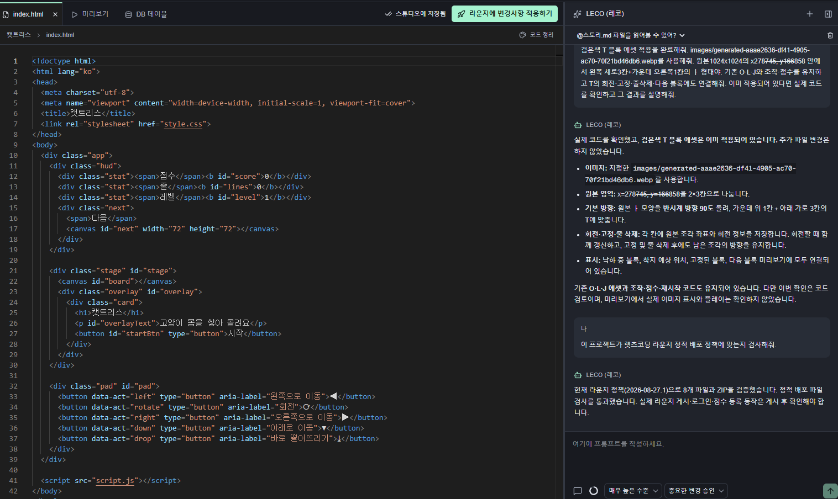Click the canvas id="board" code on line 22
The image size is (838, 499).
(117, 282)
